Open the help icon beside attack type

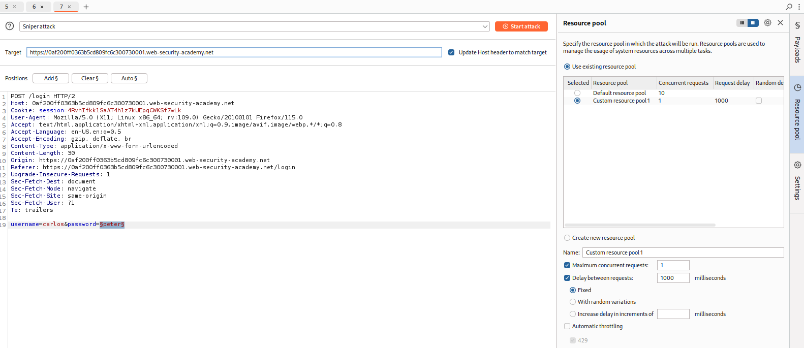tap(10, 26)
